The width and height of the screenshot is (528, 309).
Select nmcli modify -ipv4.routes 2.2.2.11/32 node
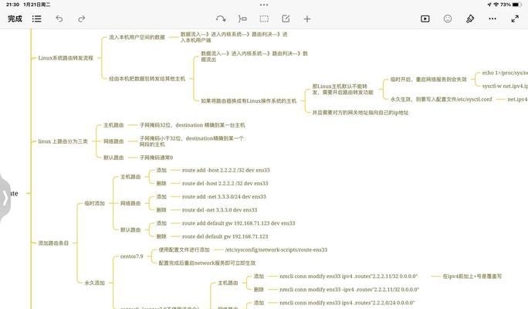pos(349,290)
